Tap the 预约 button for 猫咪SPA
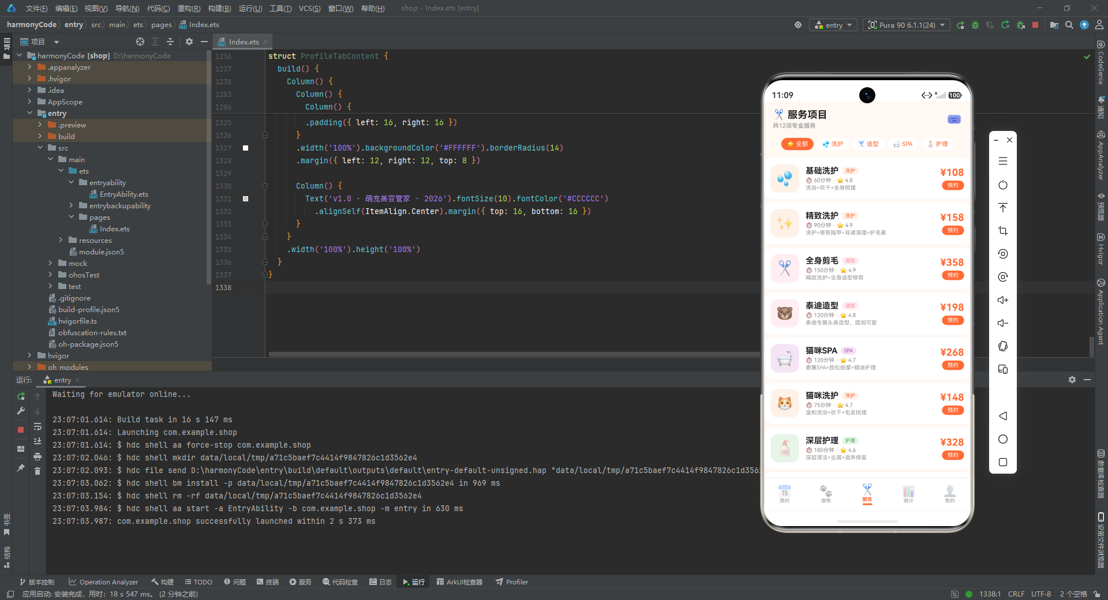The height and width of the screenshot is (600, 1108). pos(953,365)
